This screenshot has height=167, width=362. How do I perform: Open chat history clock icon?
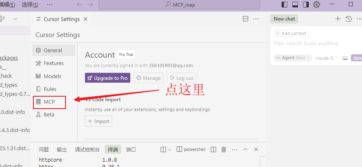coord(349,19)
